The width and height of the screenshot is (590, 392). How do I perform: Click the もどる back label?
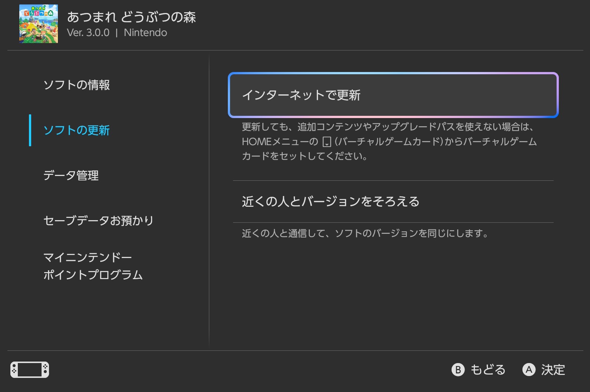point(488,370)
